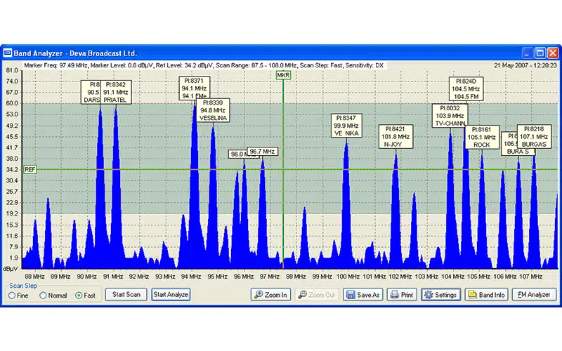Open Band Info with the notes button
The height and width of the screenshot is (351, 562).
click(486, 295)
